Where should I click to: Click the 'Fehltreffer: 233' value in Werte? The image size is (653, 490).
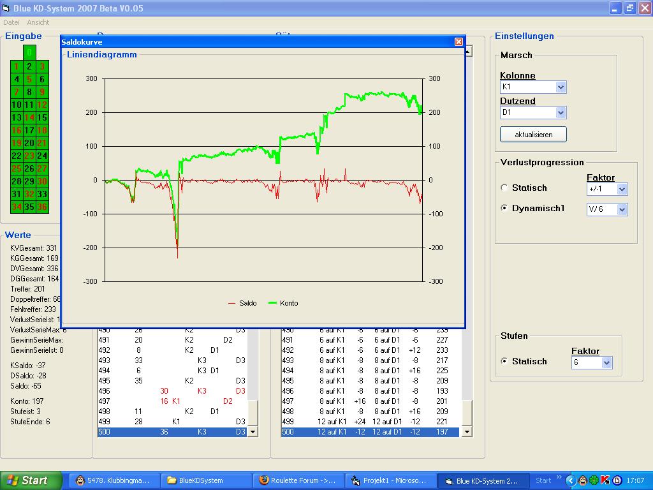pyautogui.click(x=33, y=309)
